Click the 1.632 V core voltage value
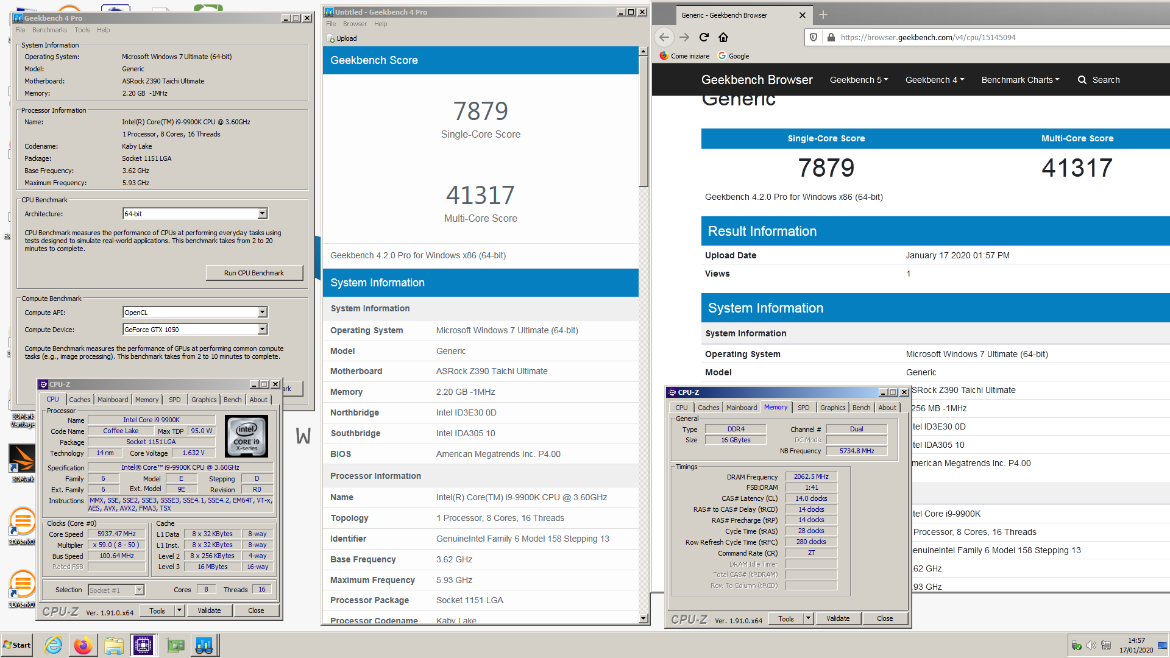 coord(193,453)
